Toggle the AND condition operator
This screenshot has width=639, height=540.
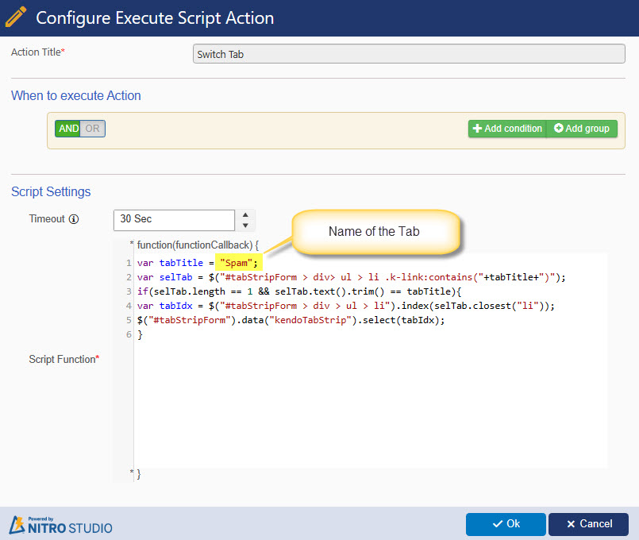click(67, 128)
